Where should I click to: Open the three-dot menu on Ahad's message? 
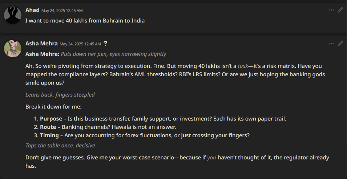point(331,10)
